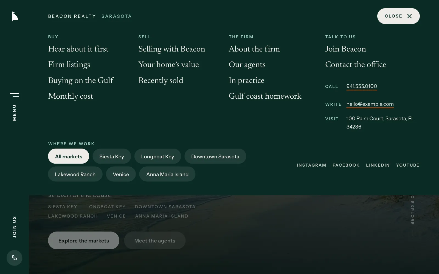Select the All markets filter pill
439x274 pixels.
(x=69, y=156)
